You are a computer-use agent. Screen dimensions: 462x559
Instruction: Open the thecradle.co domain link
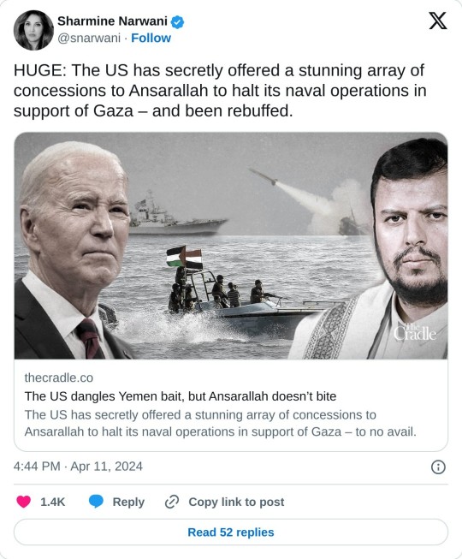59,378
